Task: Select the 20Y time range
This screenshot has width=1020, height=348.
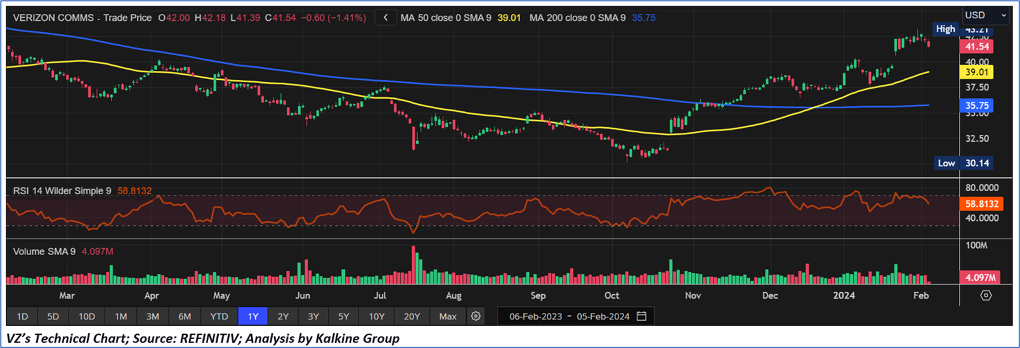Action: 412,316
